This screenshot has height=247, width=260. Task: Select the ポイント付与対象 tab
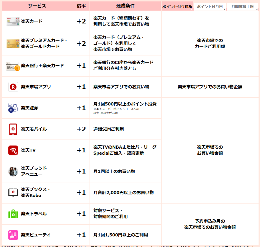coord(177,7)
